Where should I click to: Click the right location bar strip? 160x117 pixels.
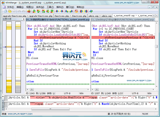pos(18,57)
